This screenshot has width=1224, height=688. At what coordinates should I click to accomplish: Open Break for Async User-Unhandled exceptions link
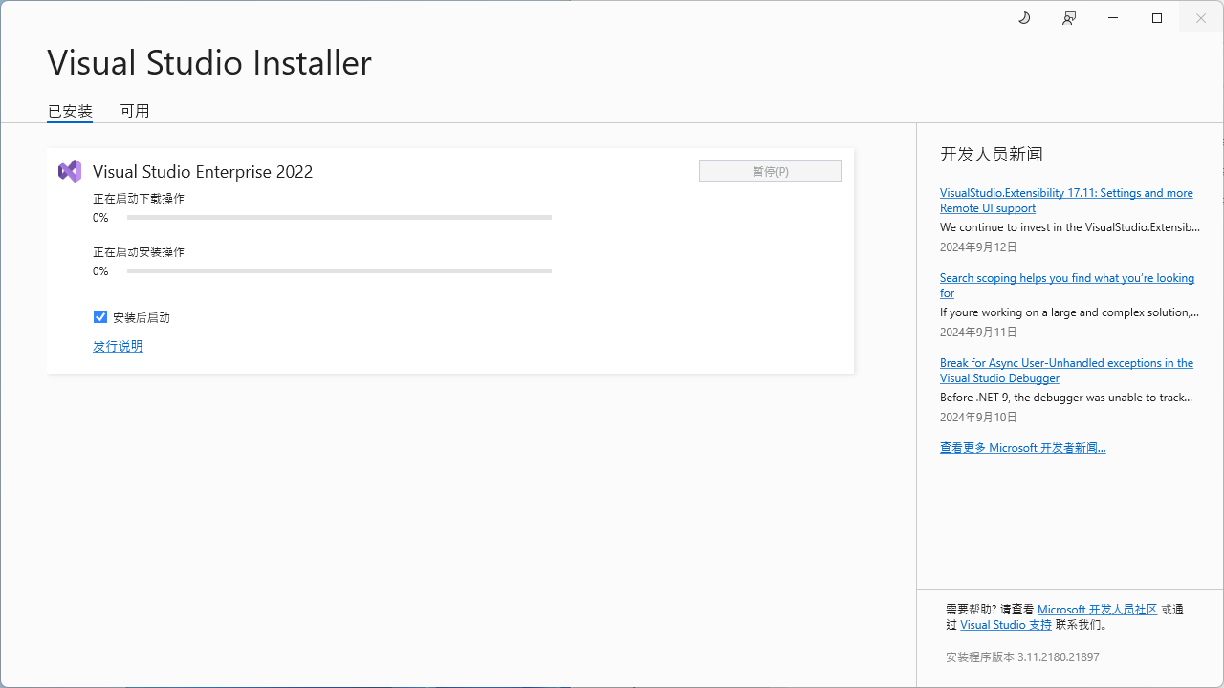(x=1066, y=371)
